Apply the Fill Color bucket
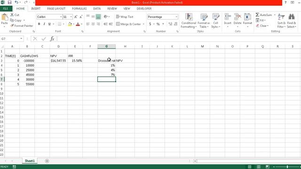The image size is (301, 169). [70, 24]
